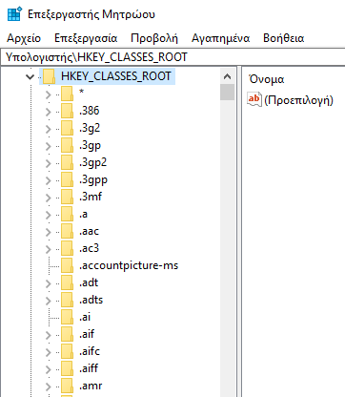Select the (Προεπιλογή) value name
The image size is (345, 397).
(x=298, y=100)
